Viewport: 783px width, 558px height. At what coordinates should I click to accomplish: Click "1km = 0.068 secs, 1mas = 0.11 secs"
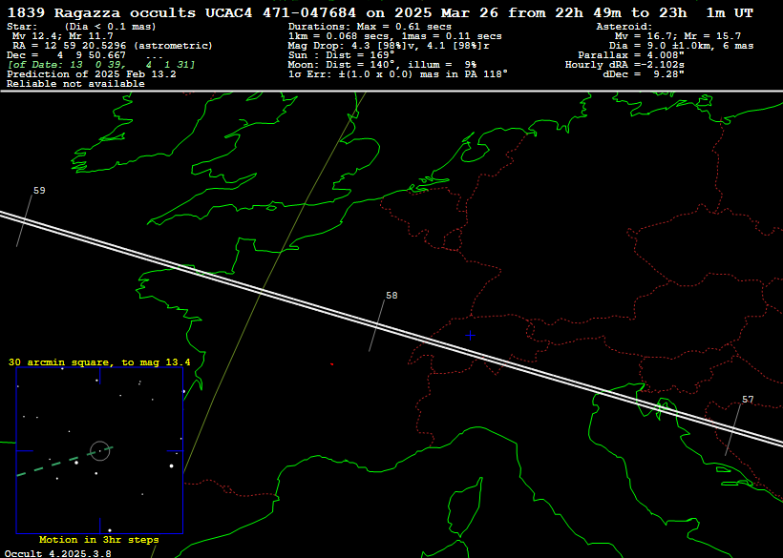click(395, 36)
